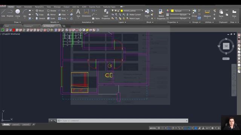
Task: Click Make Current layer button
Action: [133, 15]
